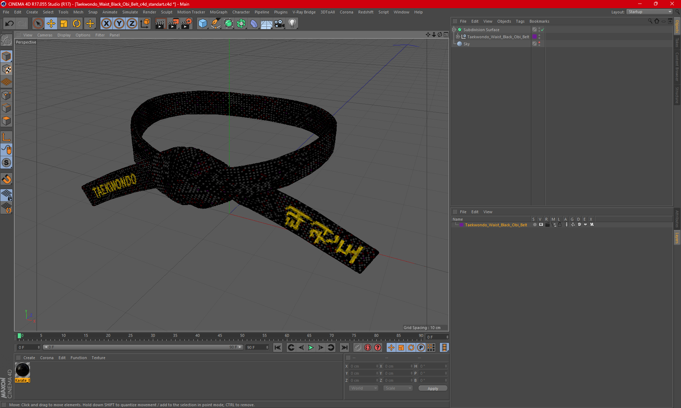Open the Render menu
Image resolution: width=681 pixels, height=408 pixels.
pyautogui.click(x=149, y=12)
